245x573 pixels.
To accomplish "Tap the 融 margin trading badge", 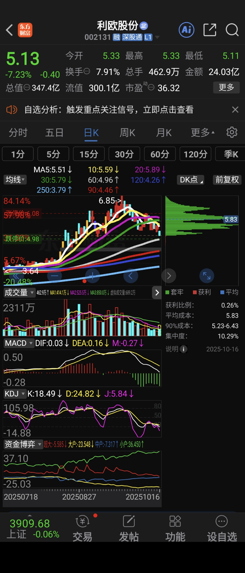I will (117, 37).
